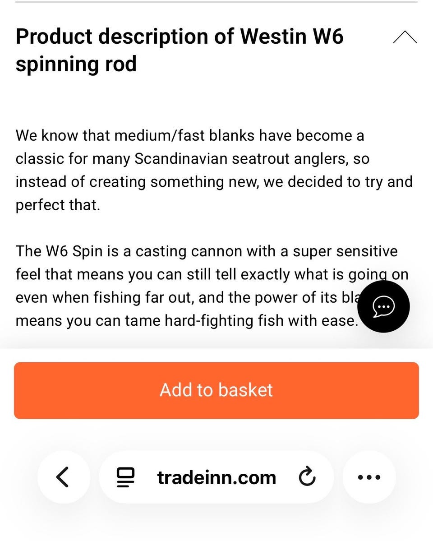
Task: Tap the 'medium/fast blanks' sentence line
Action: tap(190, 135)
